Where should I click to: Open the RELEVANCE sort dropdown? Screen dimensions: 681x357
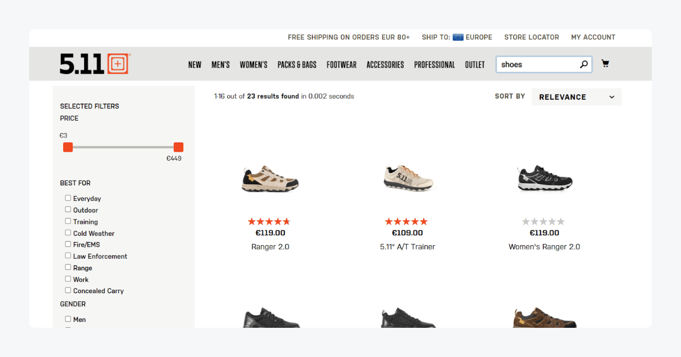coord(576,97)
